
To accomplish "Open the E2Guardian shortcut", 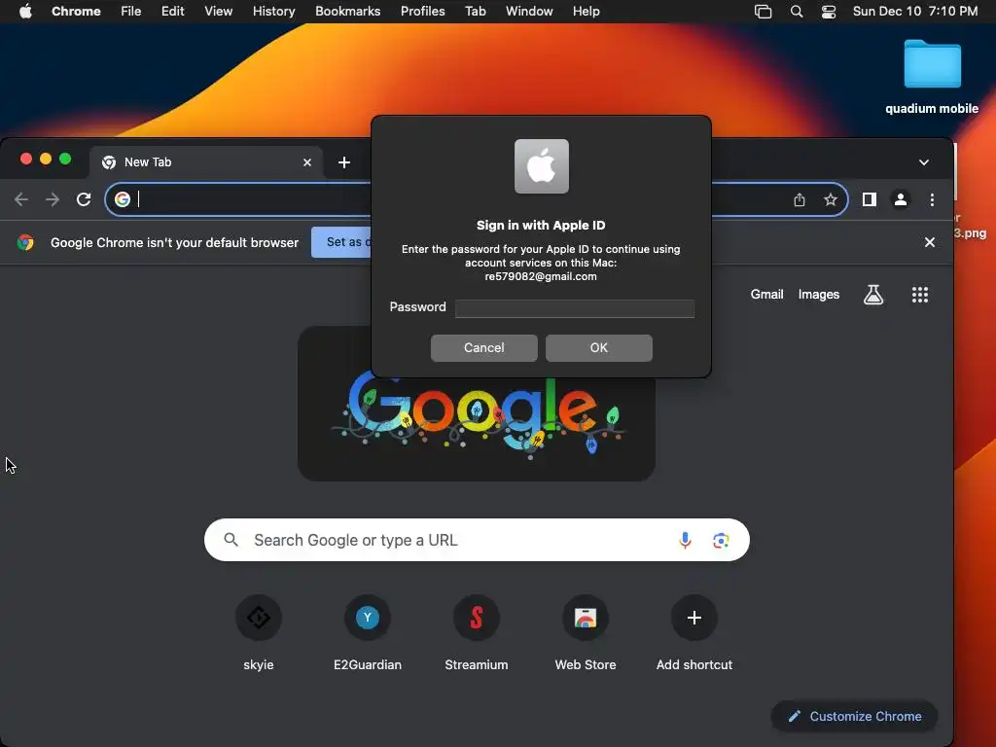I will pyautogui.click(x=367, y=633).
